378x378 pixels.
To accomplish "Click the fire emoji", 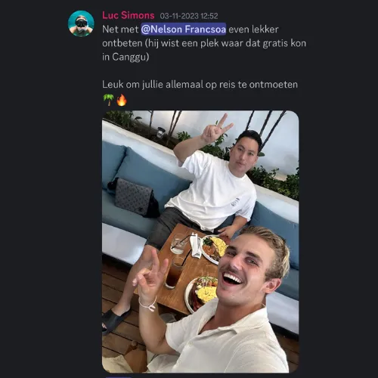I will pyautogui.click(x=122, y=100).
